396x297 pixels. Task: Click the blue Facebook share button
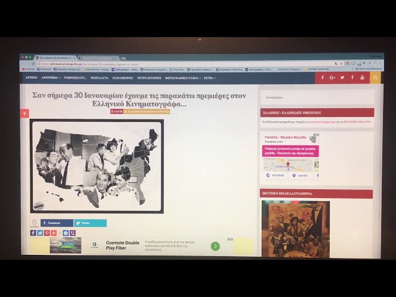pos(57,223)
